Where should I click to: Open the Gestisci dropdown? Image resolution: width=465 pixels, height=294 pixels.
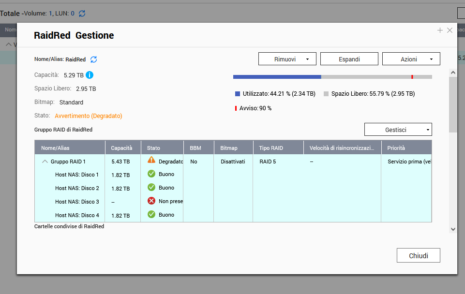coord(398,130)
